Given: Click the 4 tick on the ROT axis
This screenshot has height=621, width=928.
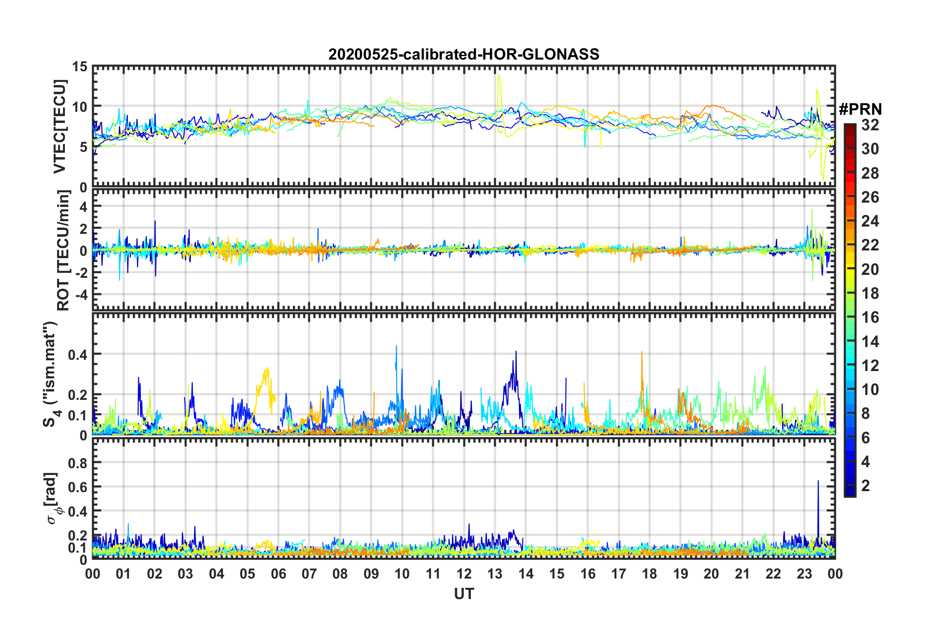Looking at the screenshot, I should 84,207.
